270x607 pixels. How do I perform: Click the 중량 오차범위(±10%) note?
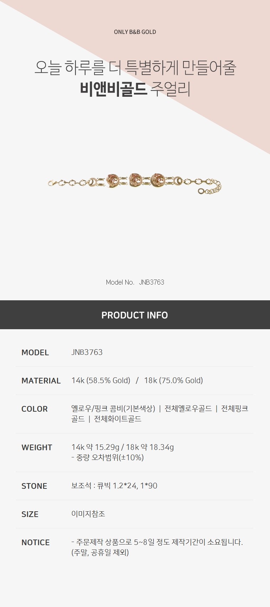tap(110, 457)
